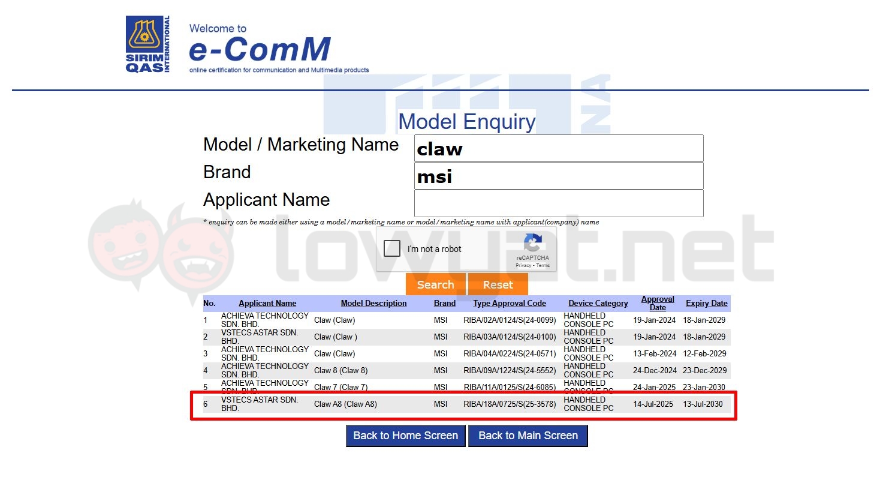Select approval code RIBA/18A/0725/S(25-3578)
The width and height of the screenshot is (883, 495).
(x=510, y=404)
